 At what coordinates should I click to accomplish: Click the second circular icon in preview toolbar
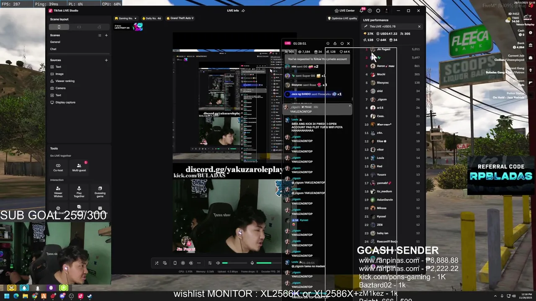click(x=191, y=263)
